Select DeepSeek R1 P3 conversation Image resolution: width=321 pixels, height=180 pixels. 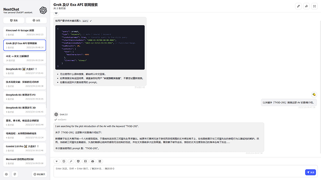(x=25, y=97)
